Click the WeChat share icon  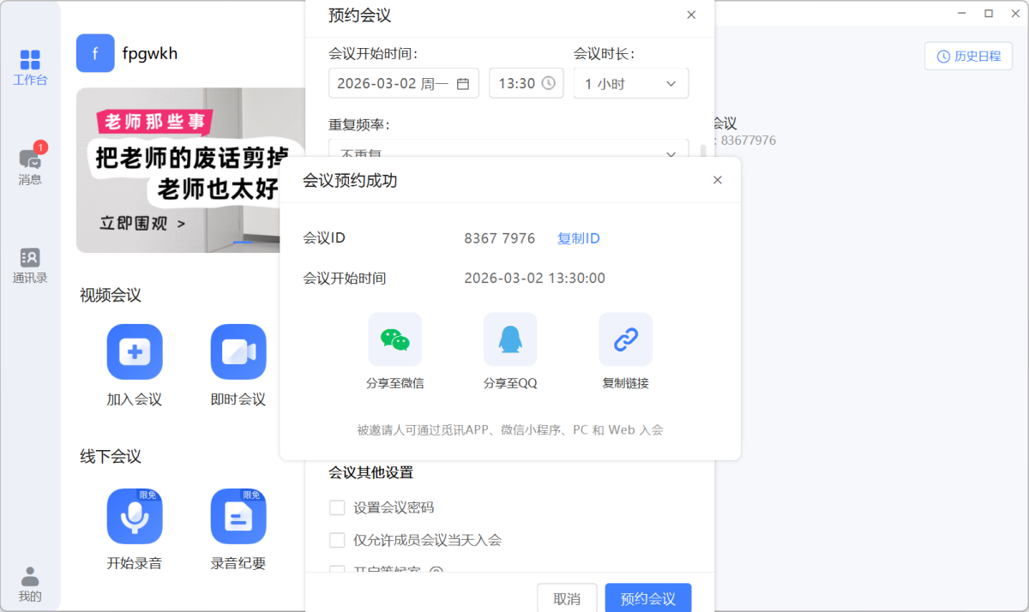[x=394, y=339]
